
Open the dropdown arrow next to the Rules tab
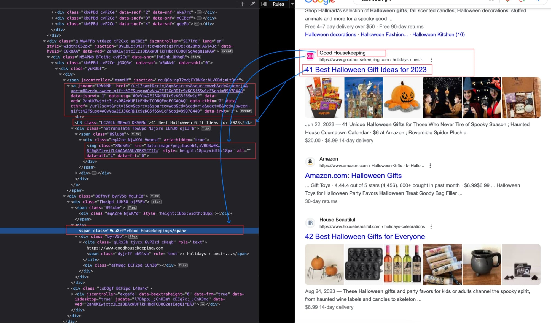[292, 4]
